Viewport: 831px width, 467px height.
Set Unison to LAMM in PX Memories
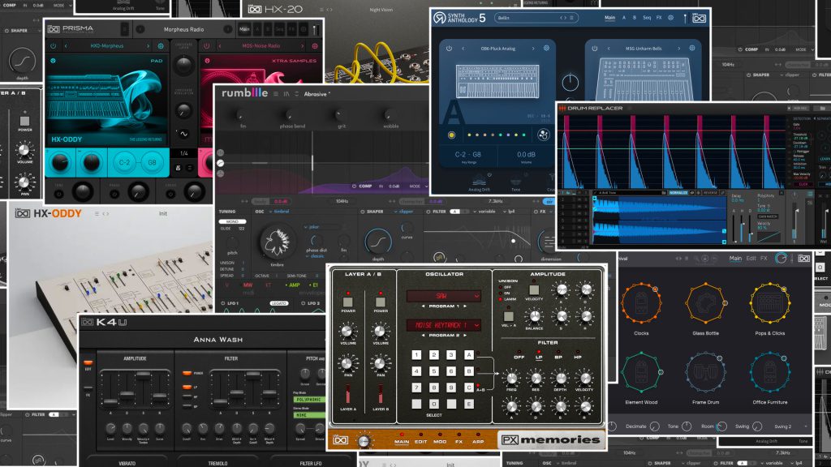pos(501,299)
